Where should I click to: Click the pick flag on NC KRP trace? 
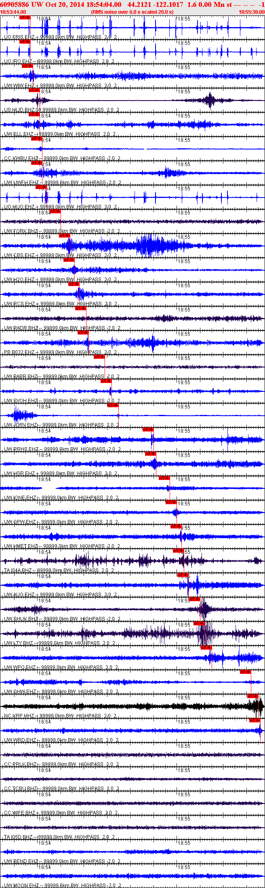point(253,696)
